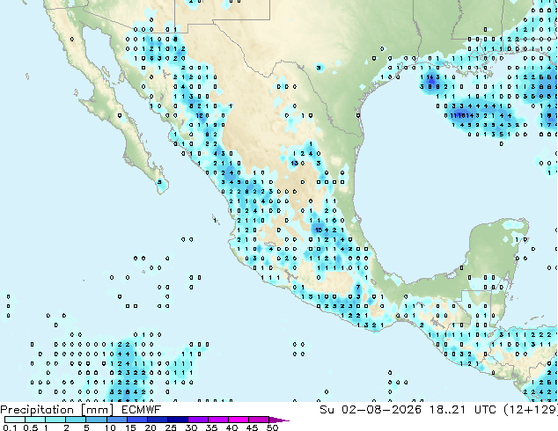The height and width of the screenshot is (431, 558).
Task: Click the '0.1' legend tick label
Action: 10,427
